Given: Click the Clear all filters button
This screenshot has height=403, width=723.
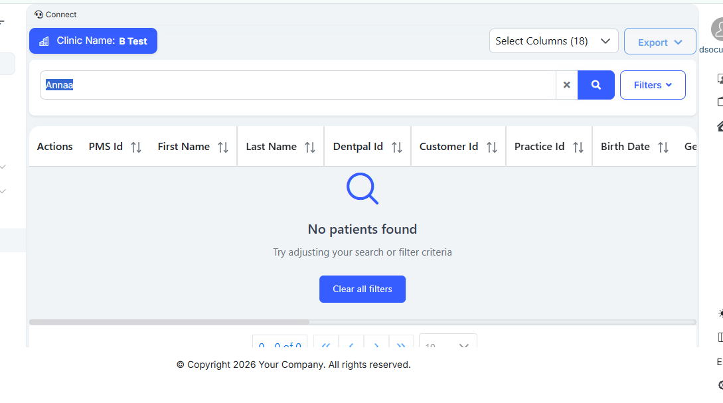Looking at the screenshot, I should click(362, 289).
